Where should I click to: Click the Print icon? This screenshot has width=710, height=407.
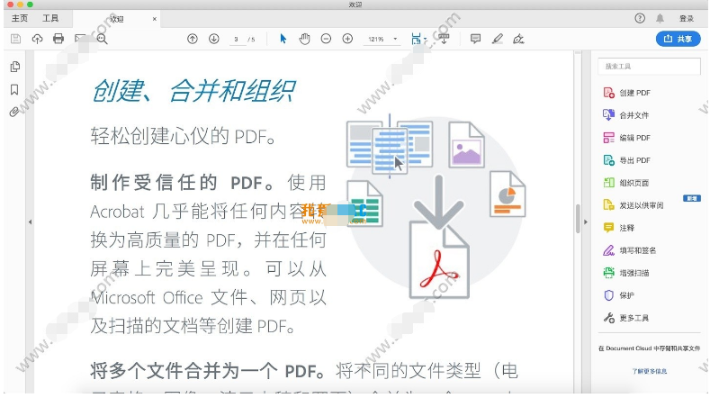[x=58, y=39]
